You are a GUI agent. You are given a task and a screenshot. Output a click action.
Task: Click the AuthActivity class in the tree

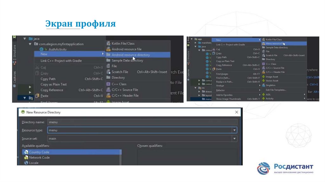point(57,49)
